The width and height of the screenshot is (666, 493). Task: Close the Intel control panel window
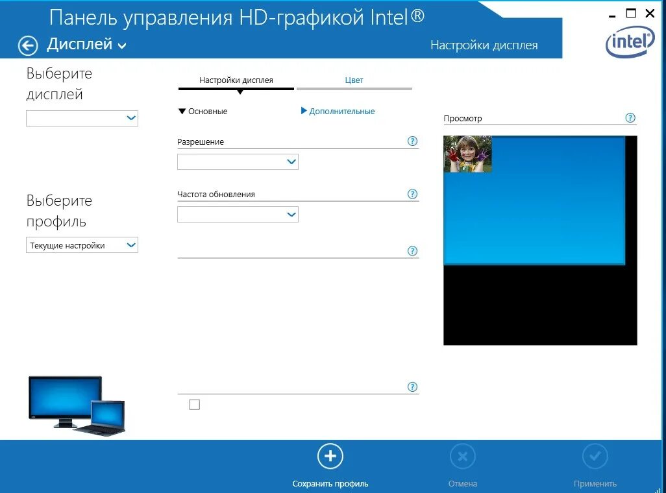(650, 13)
